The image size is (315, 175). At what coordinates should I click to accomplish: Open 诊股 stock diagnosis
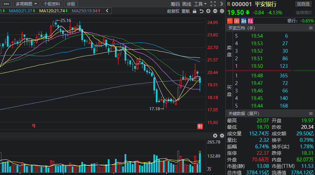coord(71,4)
